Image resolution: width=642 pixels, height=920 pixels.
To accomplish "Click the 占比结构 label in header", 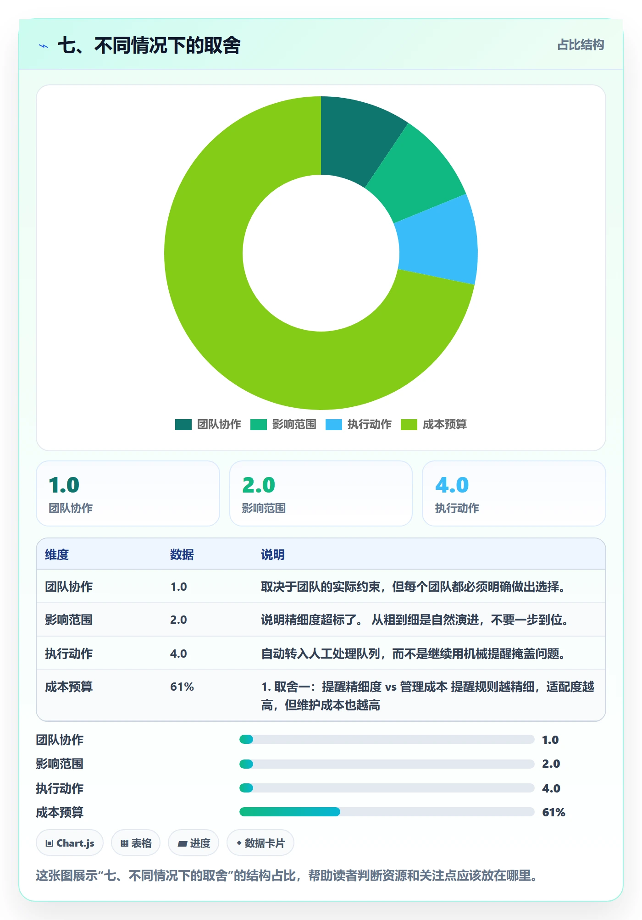I will (x=581, y=45).
